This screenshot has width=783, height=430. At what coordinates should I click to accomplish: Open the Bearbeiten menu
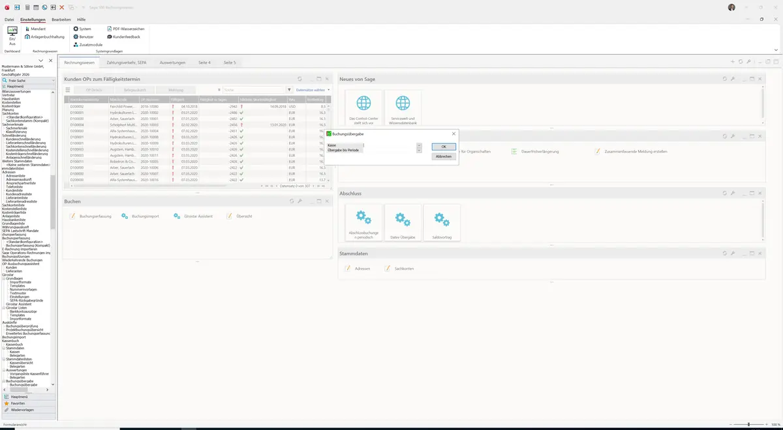click(x=61, y=20)
